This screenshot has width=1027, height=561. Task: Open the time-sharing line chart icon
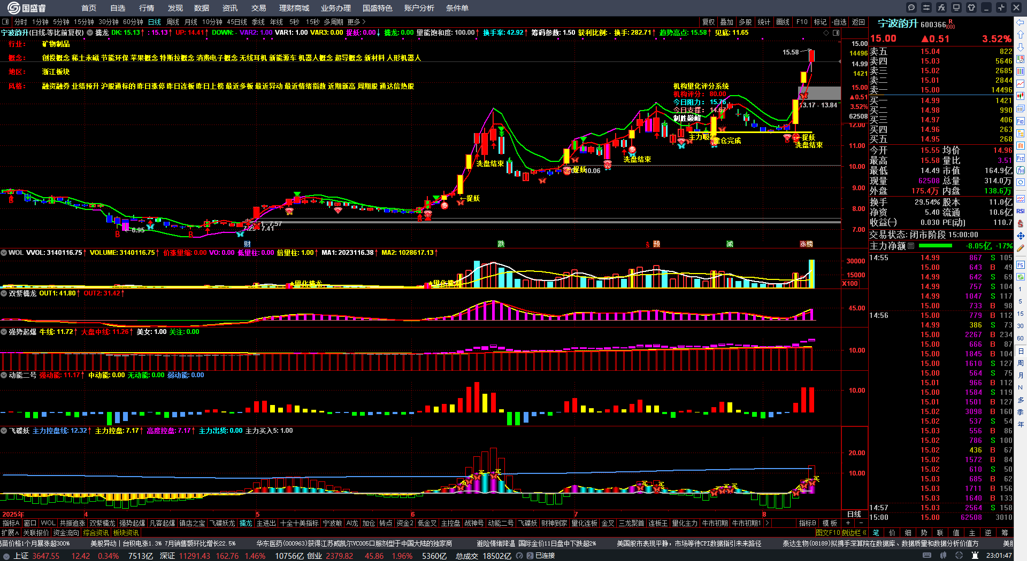click(1021, 83)
